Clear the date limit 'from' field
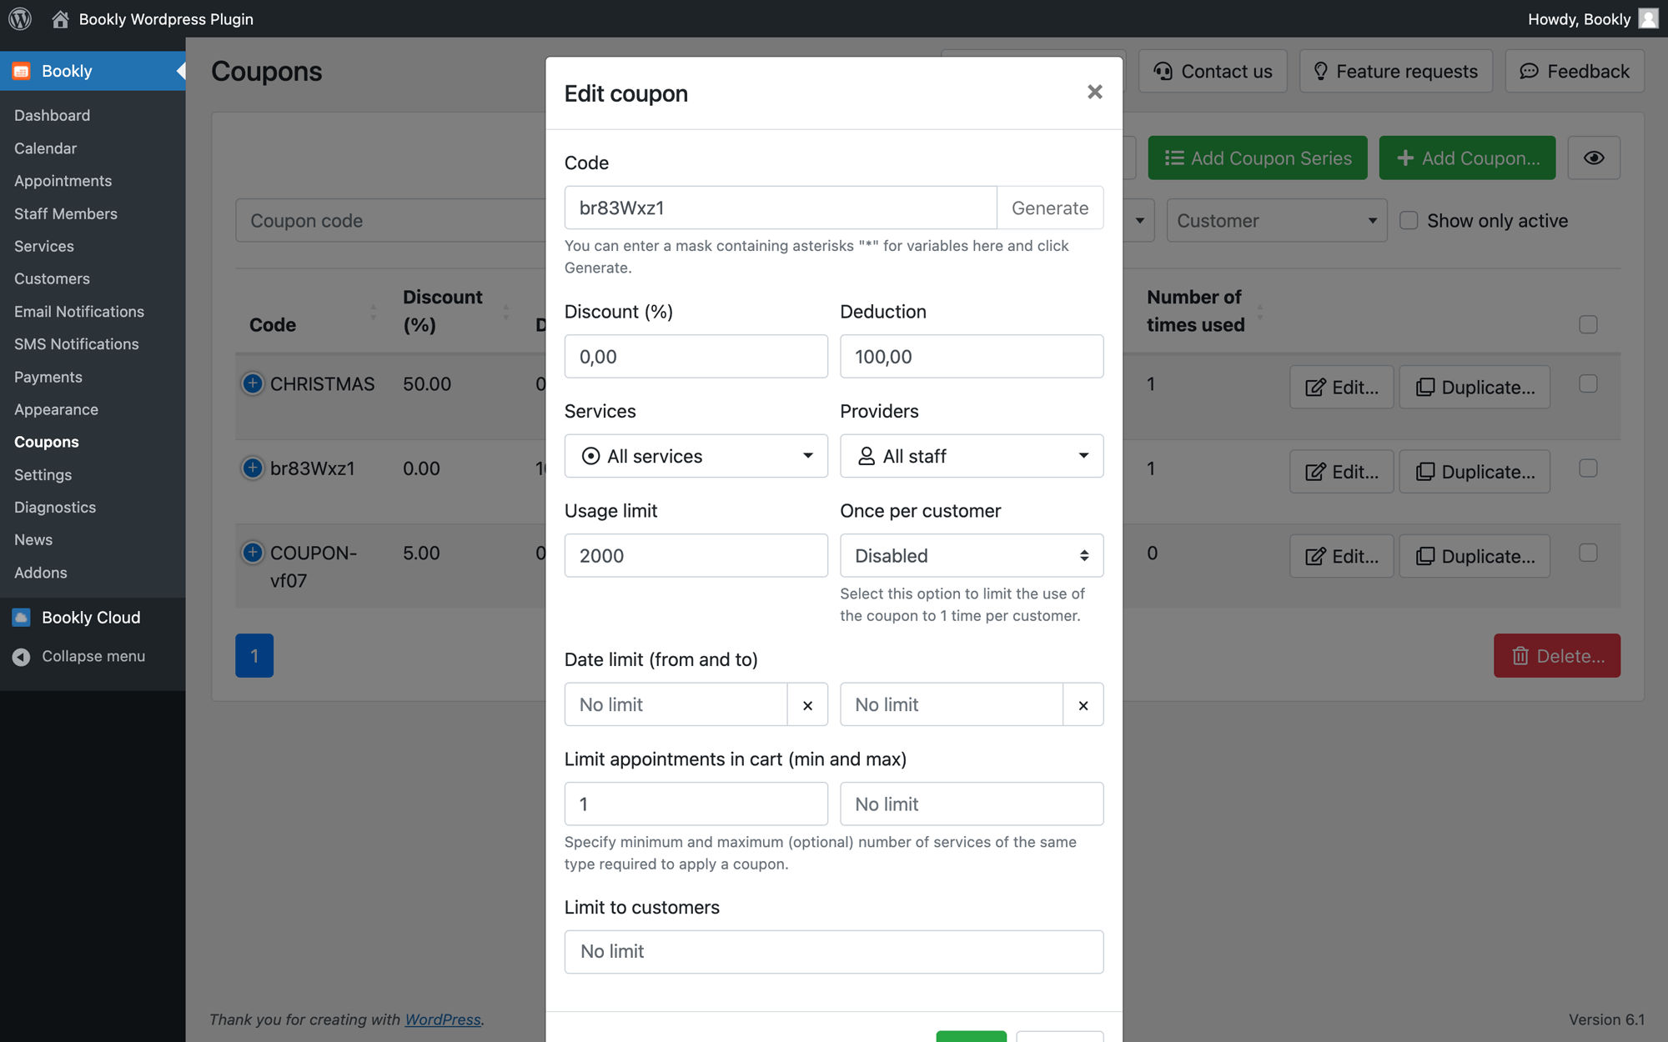 tap(807, 704)
